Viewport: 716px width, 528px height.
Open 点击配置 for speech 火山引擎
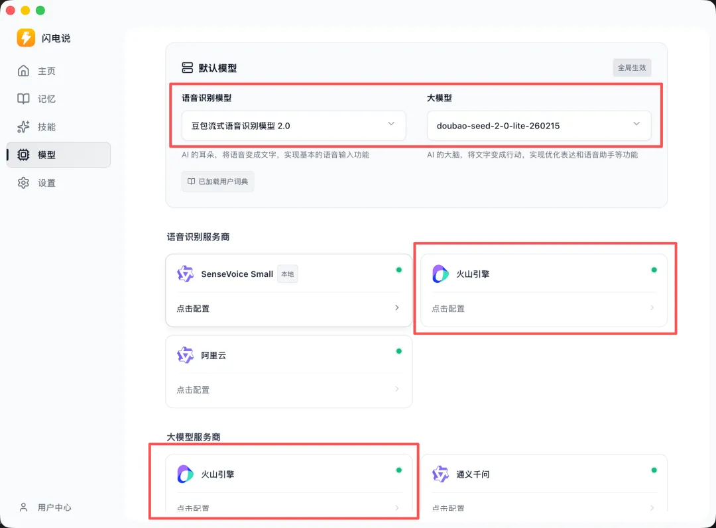pyautogui.click(x=544, y=309)
